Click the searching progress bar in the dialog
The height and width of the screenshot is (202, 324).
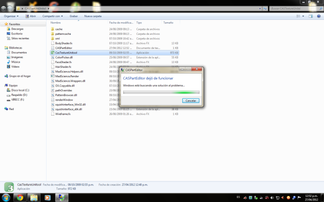161,92
